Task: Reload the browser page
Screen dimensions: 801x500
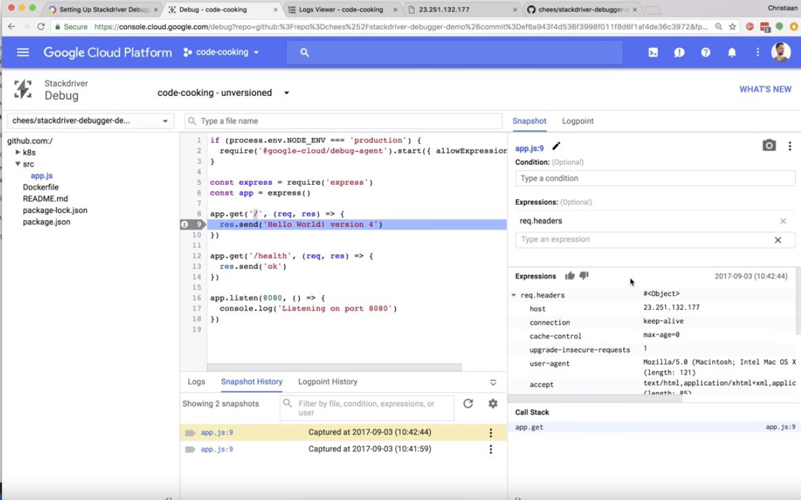Action: coord(41,27)
